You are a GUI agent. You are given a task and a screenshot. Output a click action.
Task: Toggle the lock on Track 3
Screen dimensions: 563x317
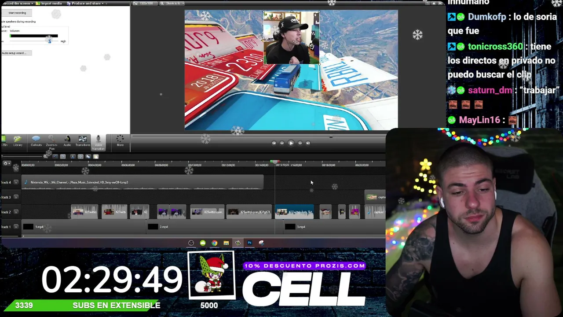16,197
